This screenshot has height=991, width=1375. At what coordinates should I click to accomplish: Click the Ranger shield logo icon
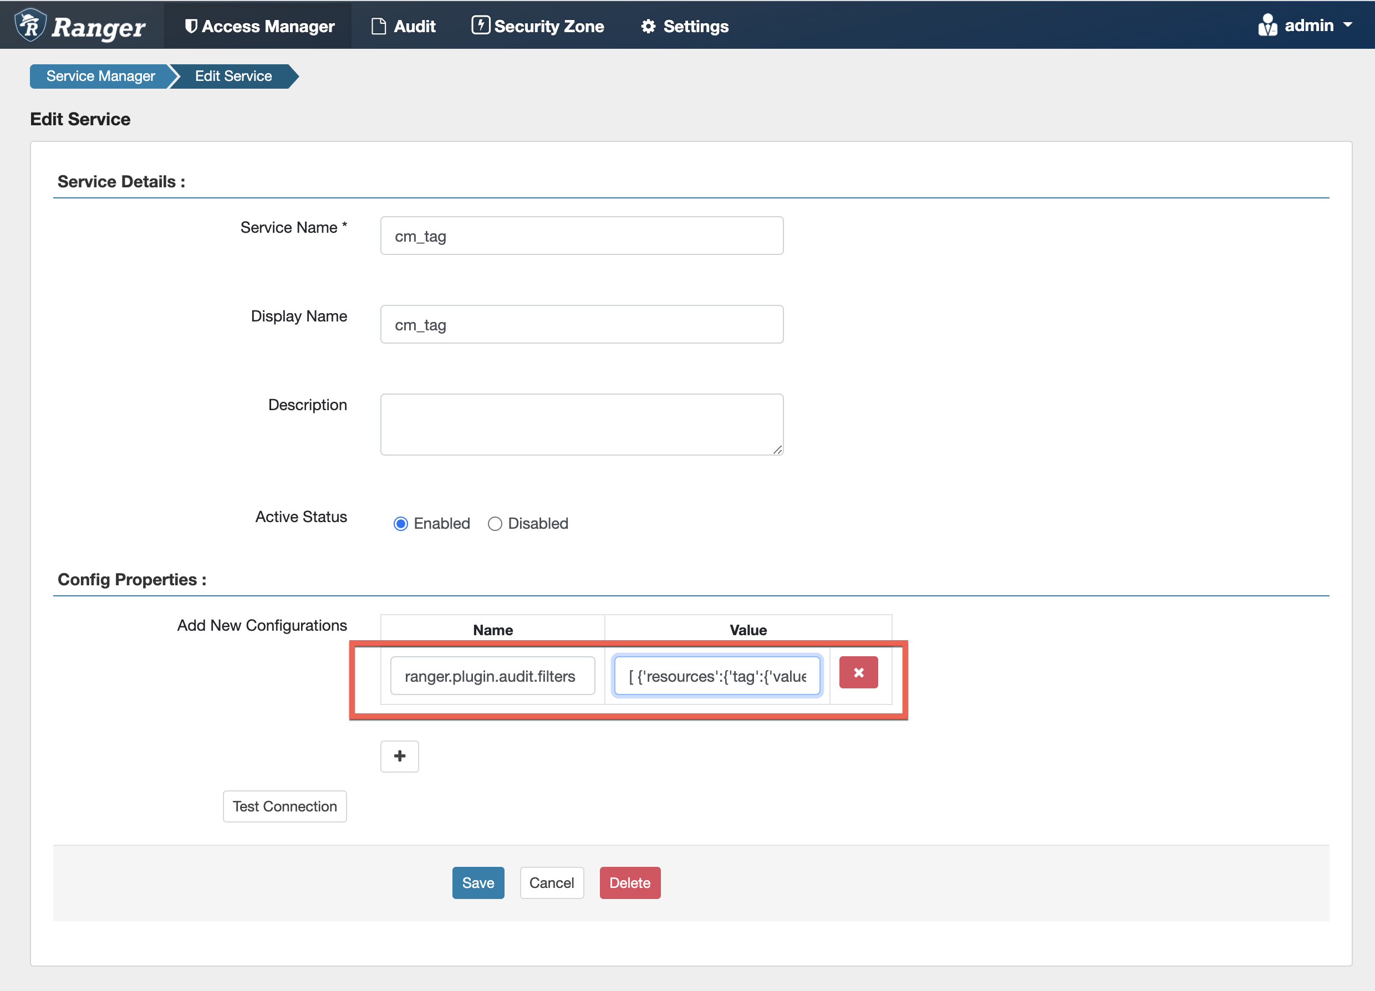(x=30, y=25)
